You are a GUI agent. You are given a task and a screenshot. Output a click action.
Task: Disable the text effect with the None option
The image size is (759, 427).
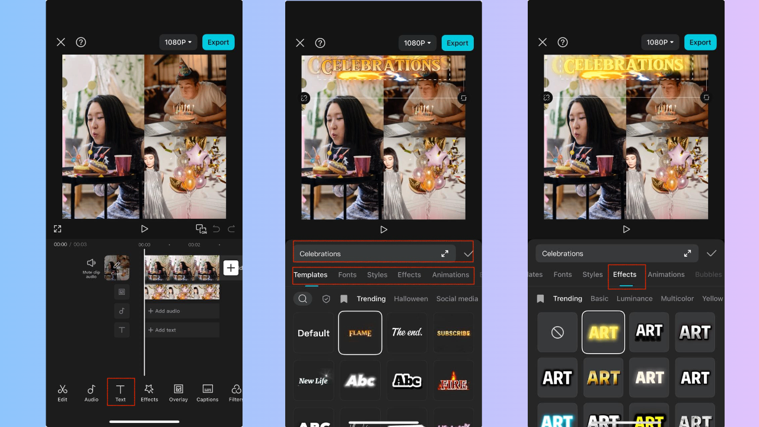[557, 332]
